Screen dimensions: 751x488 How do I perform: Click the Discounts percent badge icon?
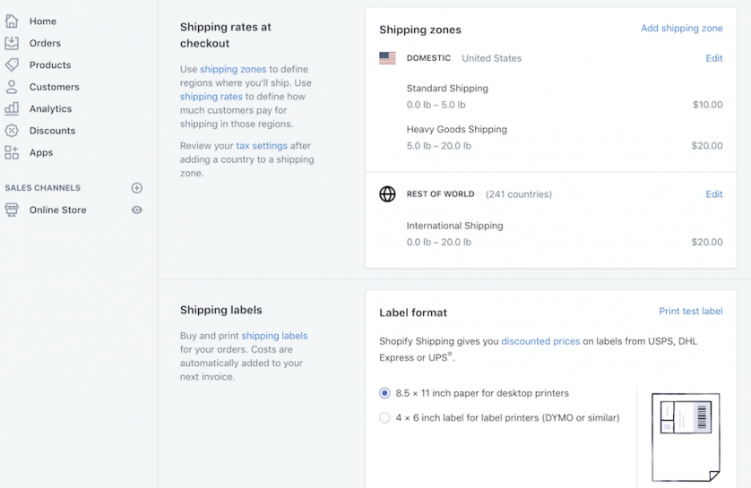[x=12, y=131]
